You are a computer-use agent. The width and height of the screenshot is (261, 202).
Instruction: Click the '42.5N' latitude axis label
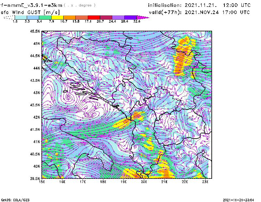tap(35, 105)
